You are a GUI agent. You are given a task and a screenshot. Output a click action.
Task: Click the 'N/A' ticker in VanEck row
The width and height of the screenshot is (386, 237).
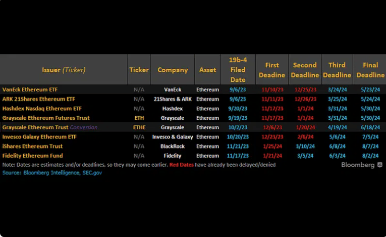(139, 89)
